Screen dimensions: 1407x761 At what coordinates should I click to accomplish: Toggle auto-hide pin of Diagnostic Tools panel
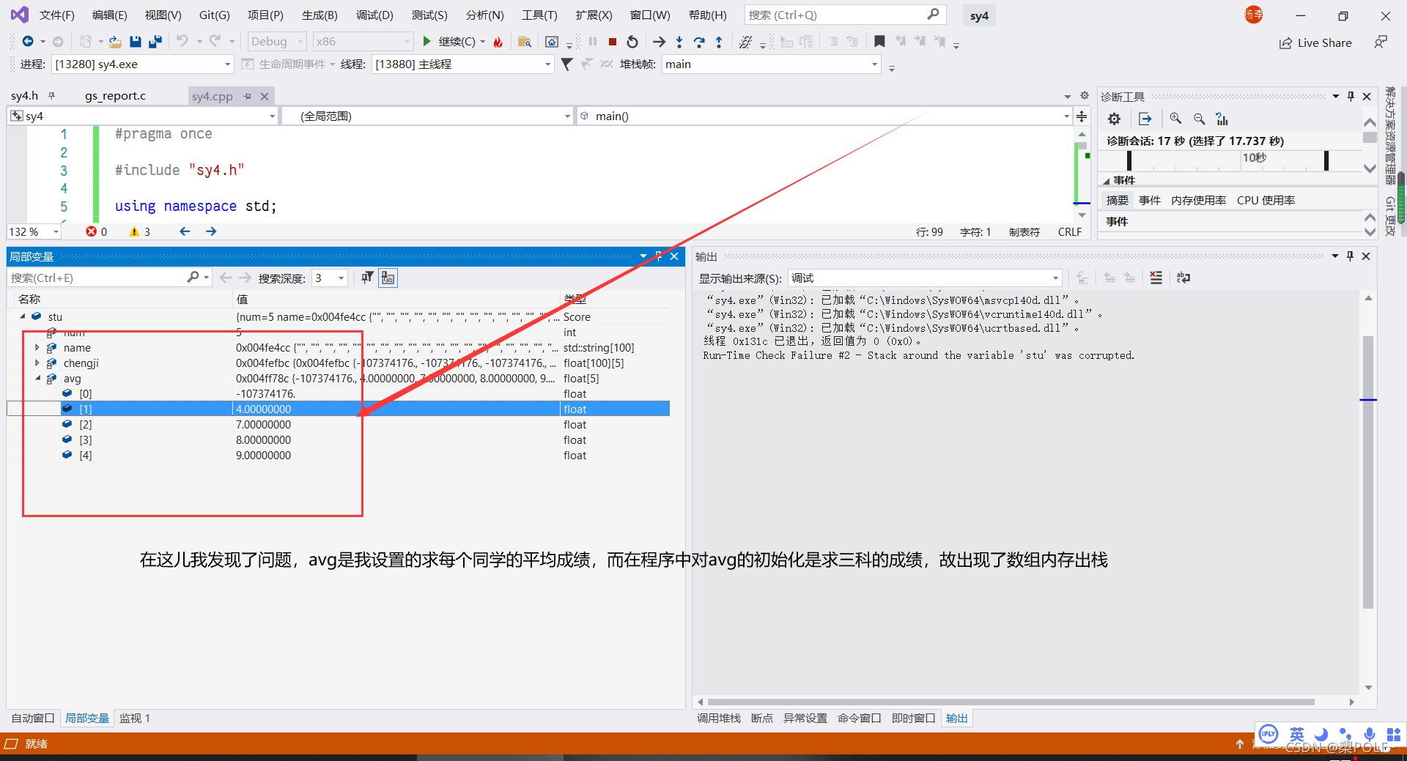tap(1351, 97)
